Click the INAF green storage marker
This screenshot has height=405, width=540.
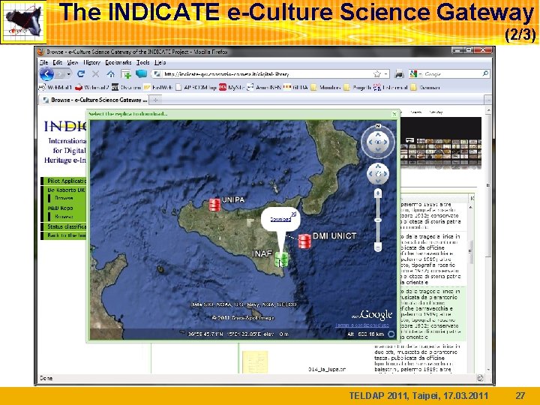tap(281, 259)
